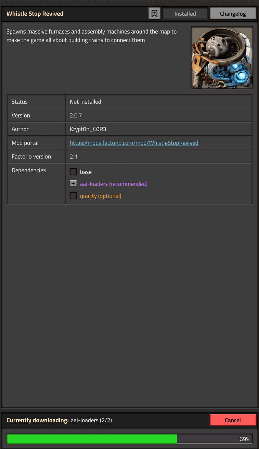The width and height of the screenshot is (259, 449).
Task: Click the bookmark icon beside Installed
Action: pos(155,14)
